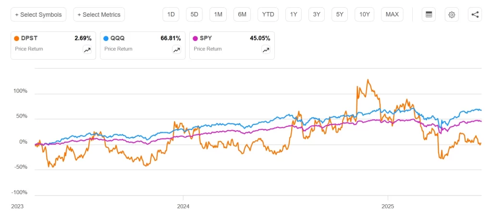Screen dimensions: 492x223
Task: Open chart settings gear icon
Action: point(452,14)
